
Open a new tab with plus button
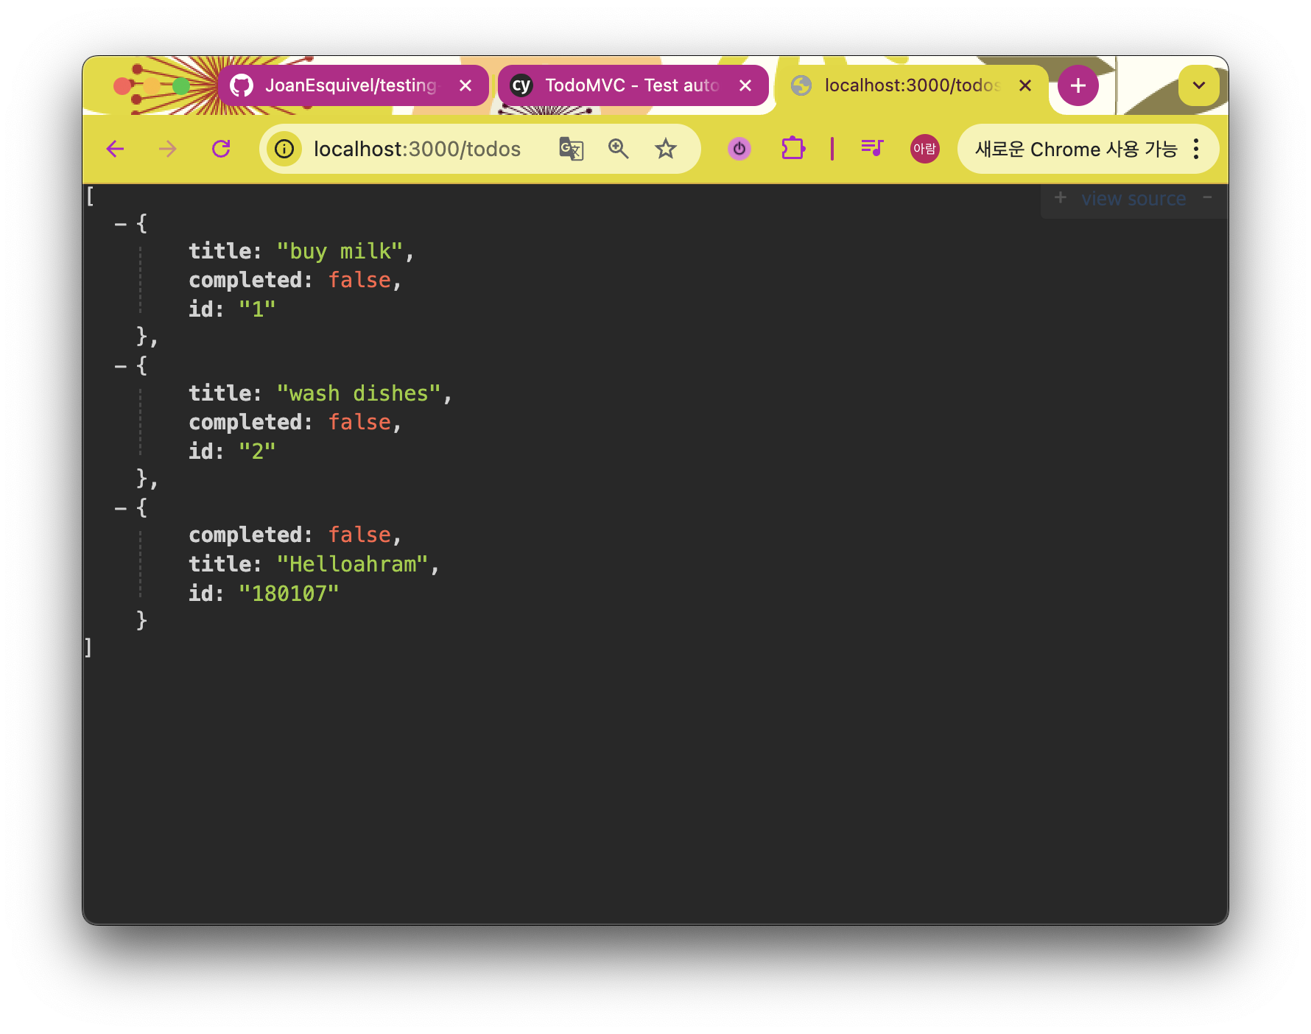pos(1078,85)
